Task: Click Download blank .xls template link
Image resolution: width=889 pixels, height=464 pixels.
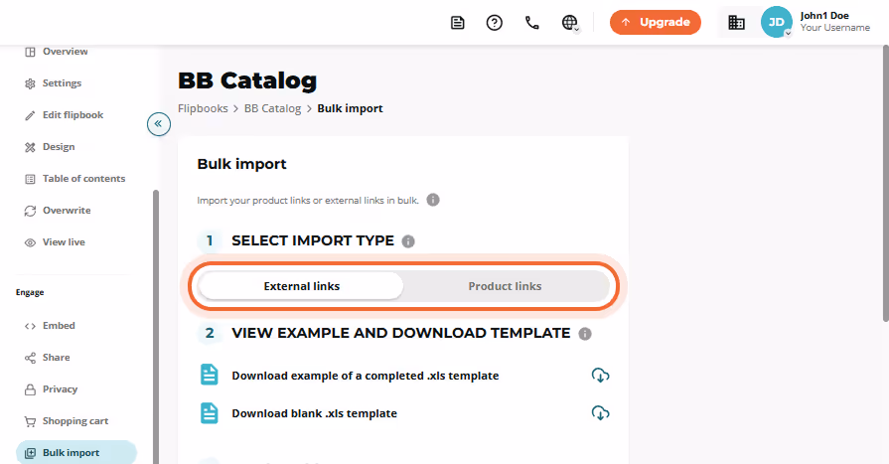Action: (314, 413)
